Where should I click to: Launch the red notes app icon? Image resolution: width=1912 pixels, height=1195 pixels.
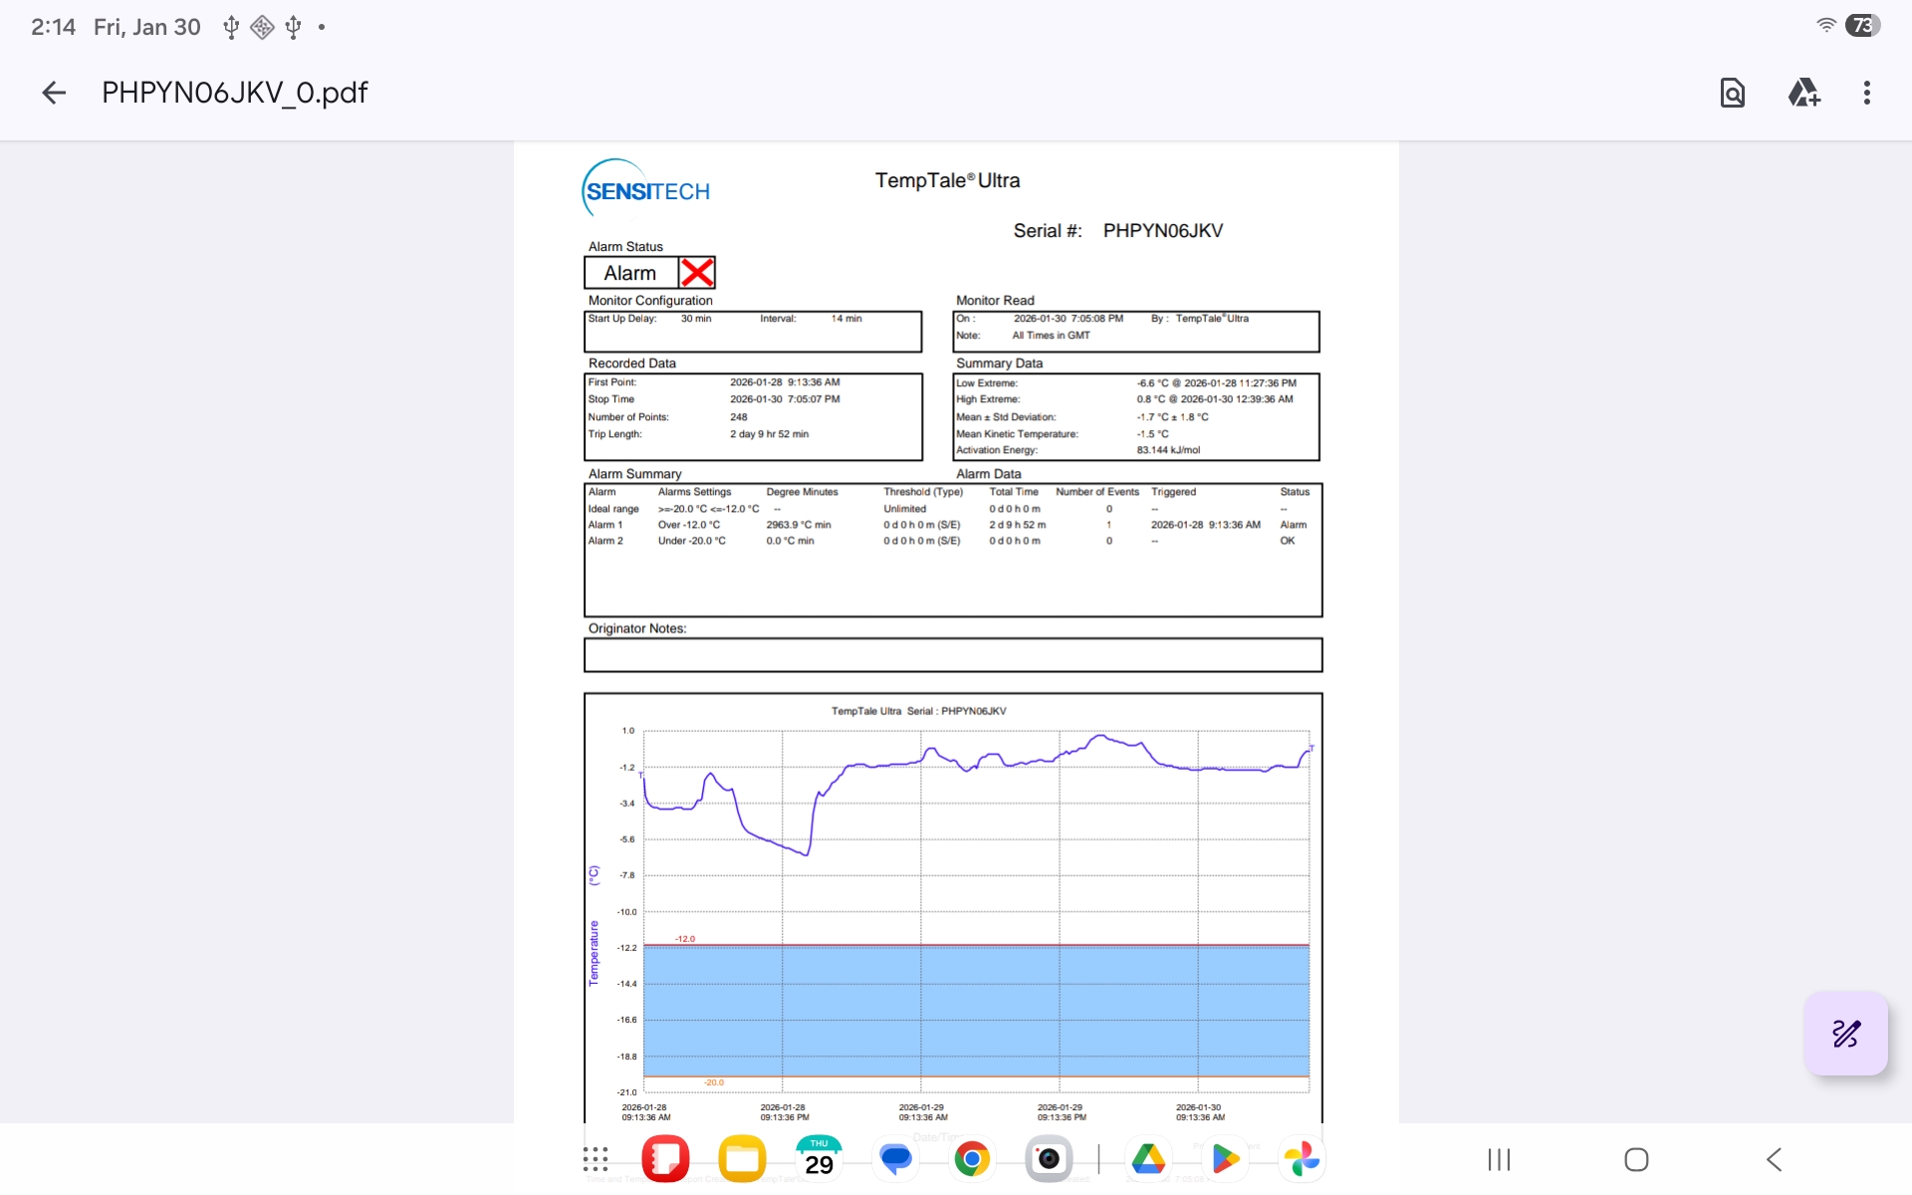coord(666,1159)
